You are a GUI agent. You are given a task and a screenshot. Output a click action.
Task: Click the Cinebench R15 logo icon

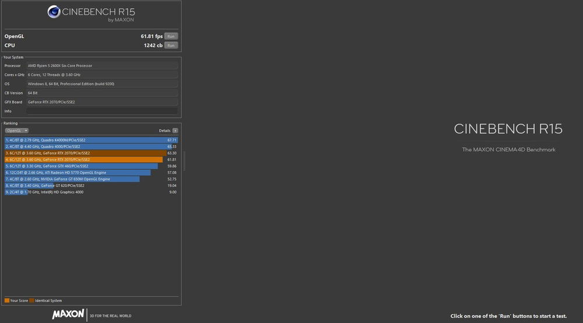(54, 12)
